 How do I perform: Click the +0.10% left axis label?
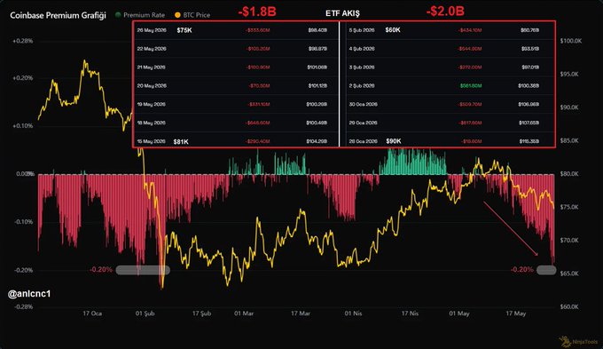[23, 125]
